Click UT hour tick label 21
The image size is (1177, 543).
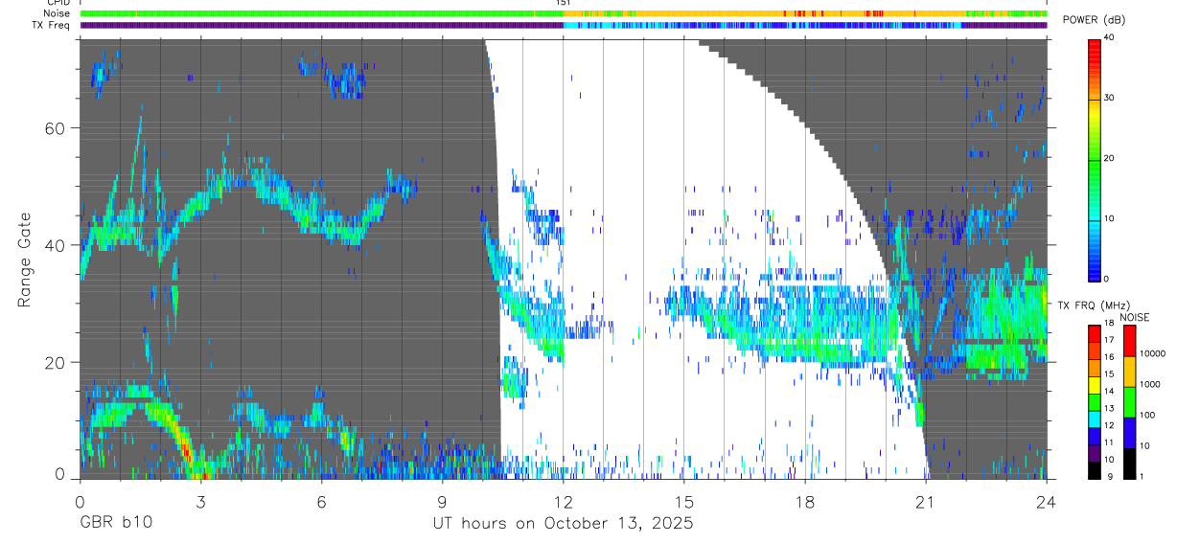[926, 502]
